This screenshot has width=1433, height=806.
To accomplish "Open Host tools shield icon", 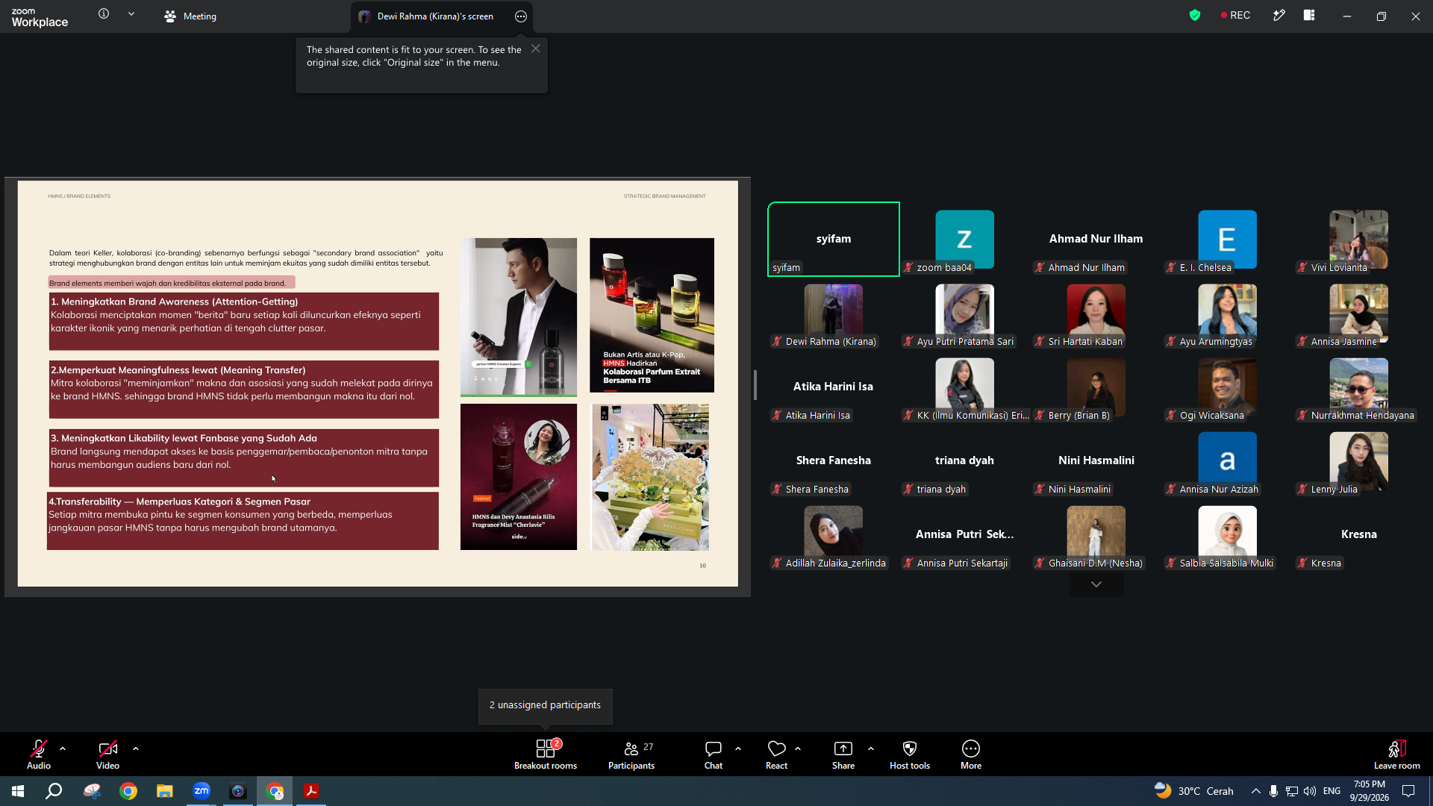I will point(910,754).
